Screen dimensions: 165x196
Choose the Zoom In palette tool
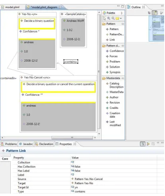pos(109,18)
